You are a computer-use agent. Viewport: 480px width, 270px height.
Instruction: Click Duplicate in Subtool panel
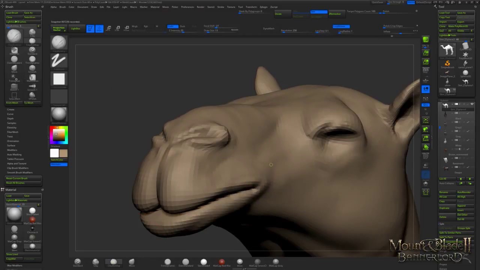(447, 208)
